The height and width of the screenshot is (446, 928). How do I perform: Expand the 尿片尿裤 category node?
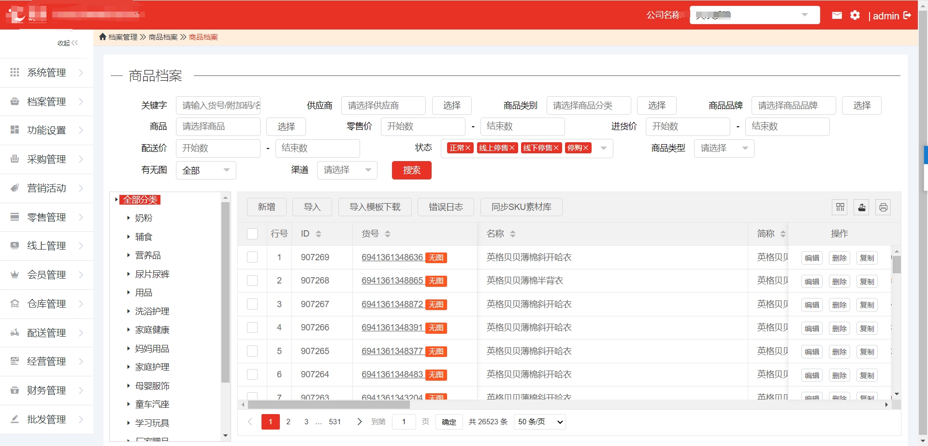[x=129, y=274]
